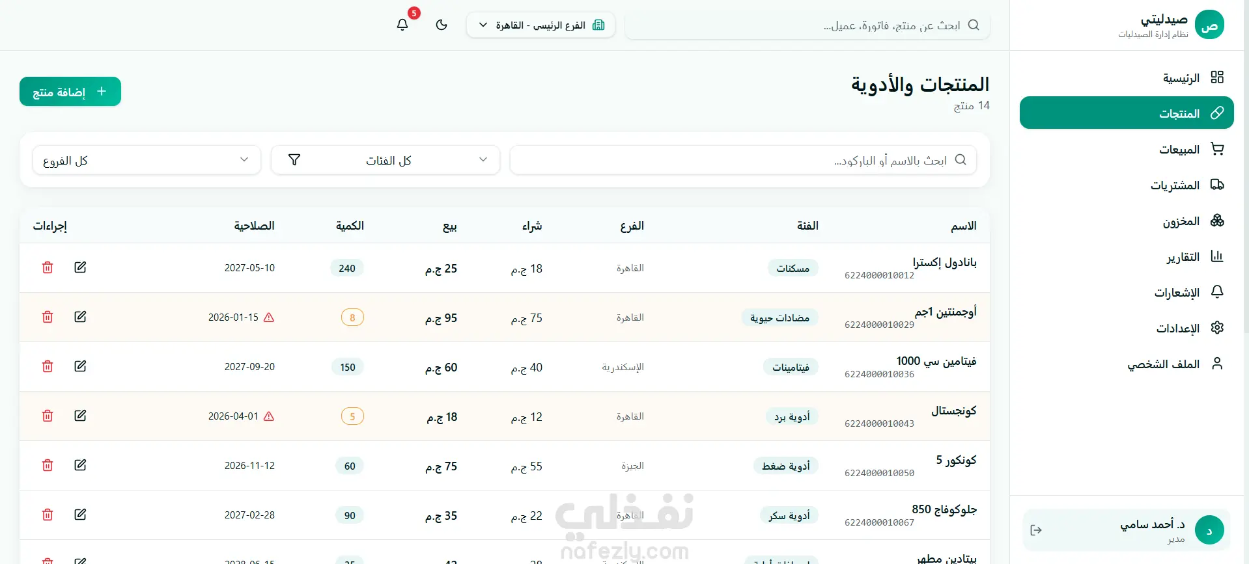This screenshot has width=1249, height=564.
Task: Open الإعدادات sidebar section
Action: click(x=1127, y=328)
